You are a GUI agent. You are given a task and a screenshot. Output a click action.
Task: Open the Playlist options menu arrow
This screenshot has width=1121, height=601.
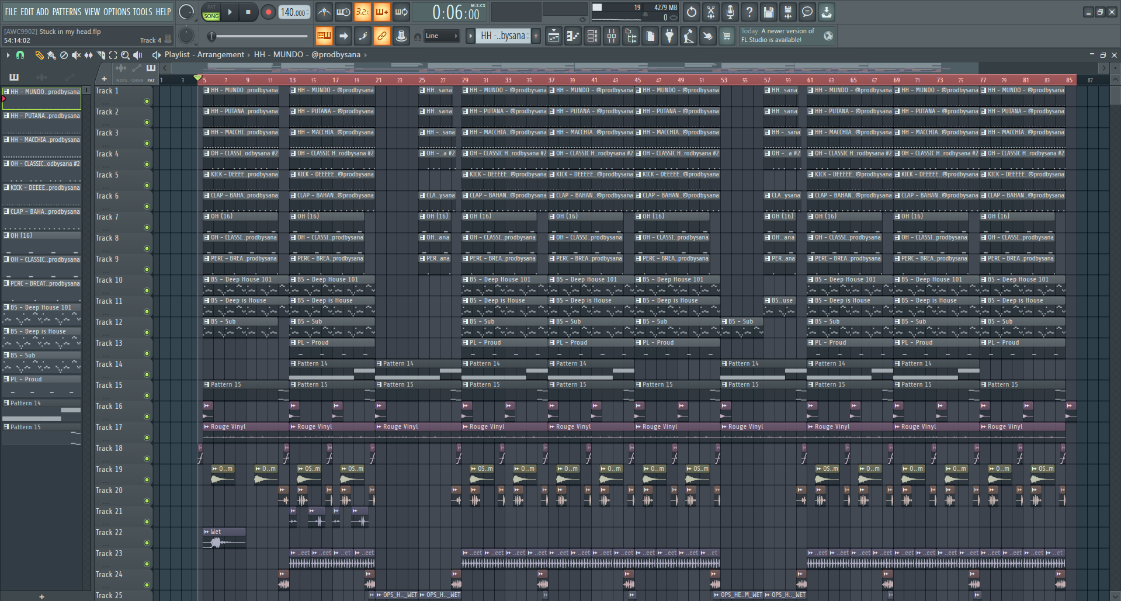8,55
